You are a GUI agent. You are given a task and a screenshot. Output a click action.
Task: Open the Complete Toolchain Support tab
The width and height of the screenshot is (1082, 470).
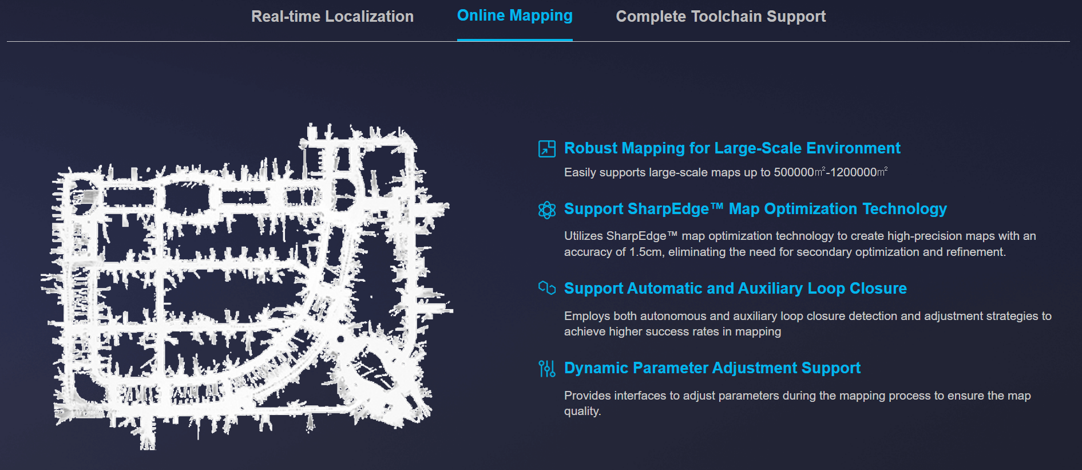tap(720, 17)
